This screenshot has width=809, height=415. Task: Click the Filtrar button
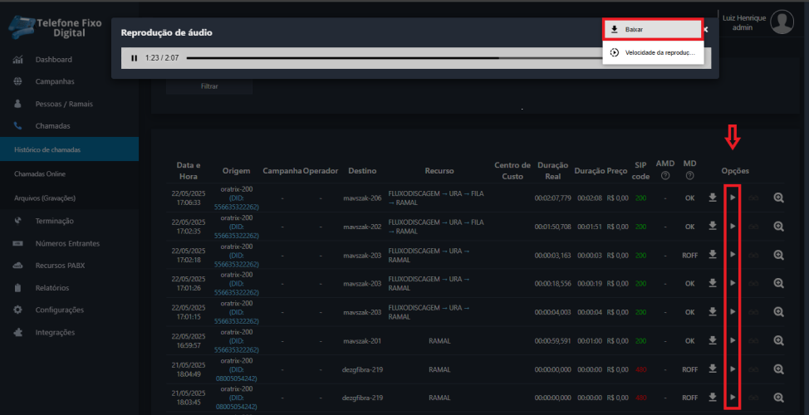[210, 85]
